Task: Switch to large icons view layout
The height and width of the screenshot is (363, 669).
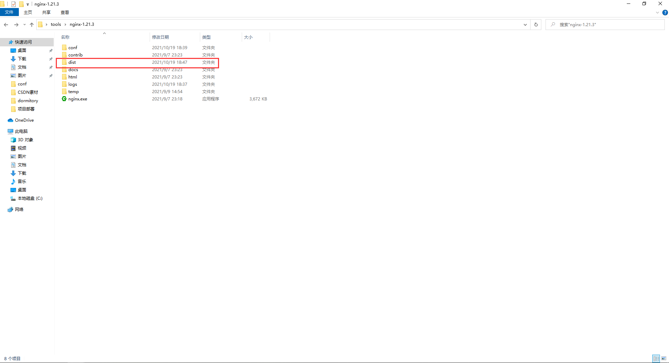Action: [x=664, y=358]
